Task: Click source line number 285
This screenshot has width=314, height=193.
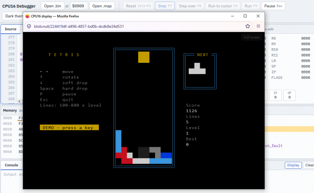Action: [x=11, y=82]
